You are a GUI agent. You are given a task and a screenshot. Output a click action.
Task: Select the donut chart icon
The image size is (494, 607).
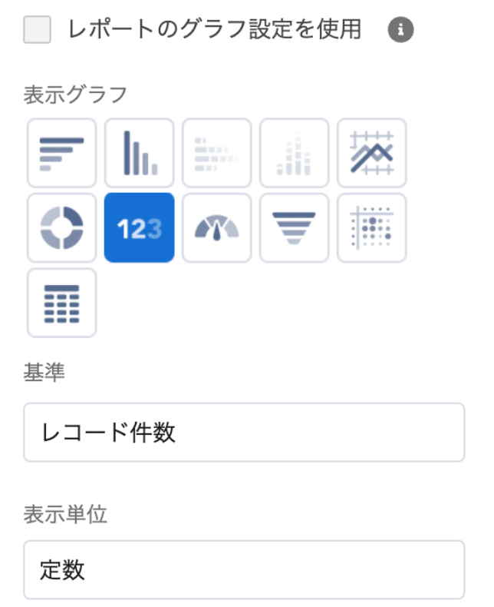click(x=62, y=228)
